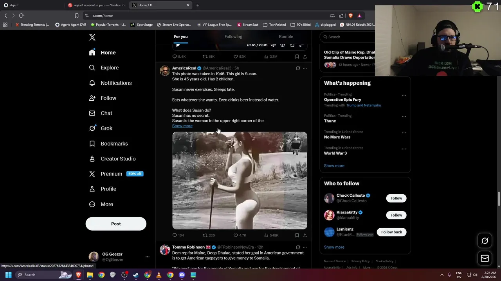The image size is (501, 281).
Task: Open the More menu in sidebar
Action: coord(101,204)
